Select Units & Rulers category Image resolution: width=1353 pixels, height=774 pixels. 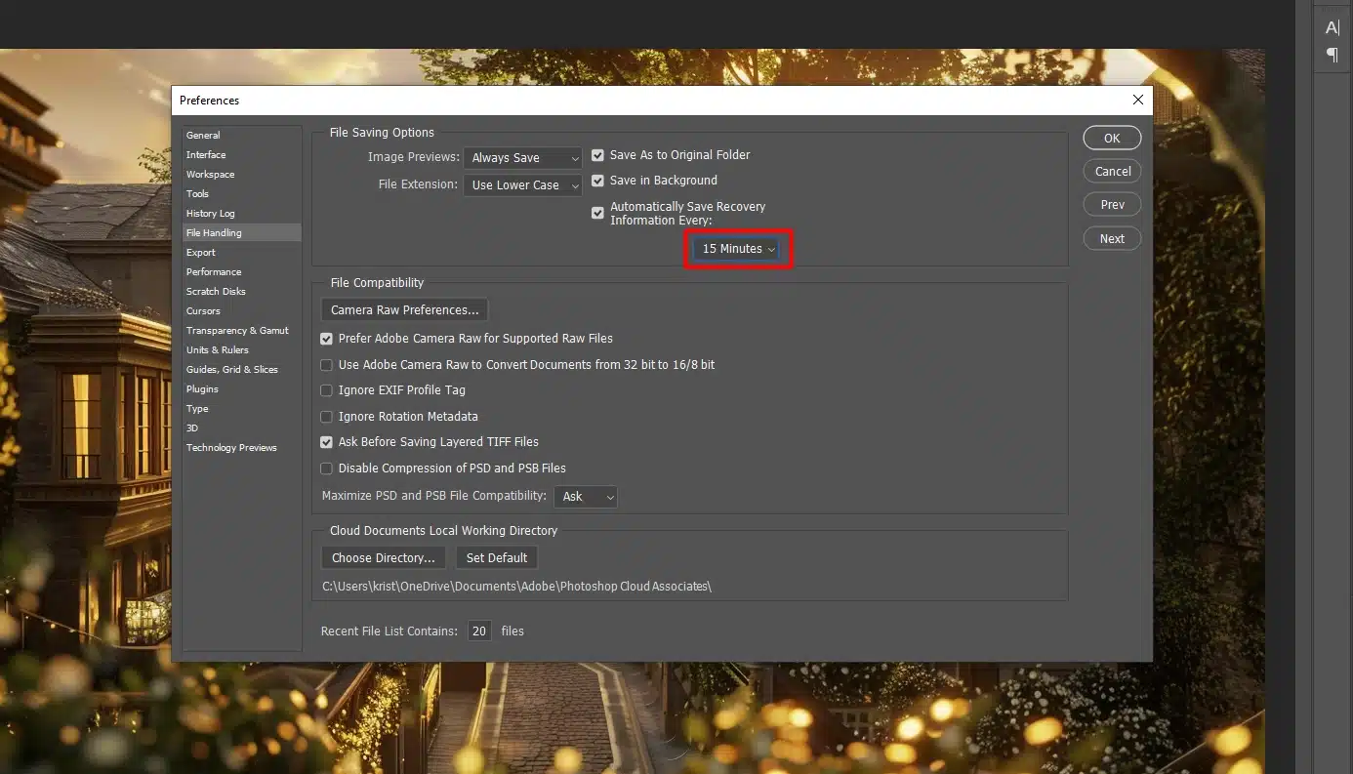tap(242, 349)
